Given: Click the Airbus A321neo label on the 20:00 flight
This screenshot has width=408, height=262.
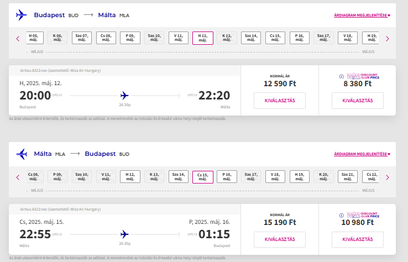Looking at the screenshot, I should click(x=60, y=71).
